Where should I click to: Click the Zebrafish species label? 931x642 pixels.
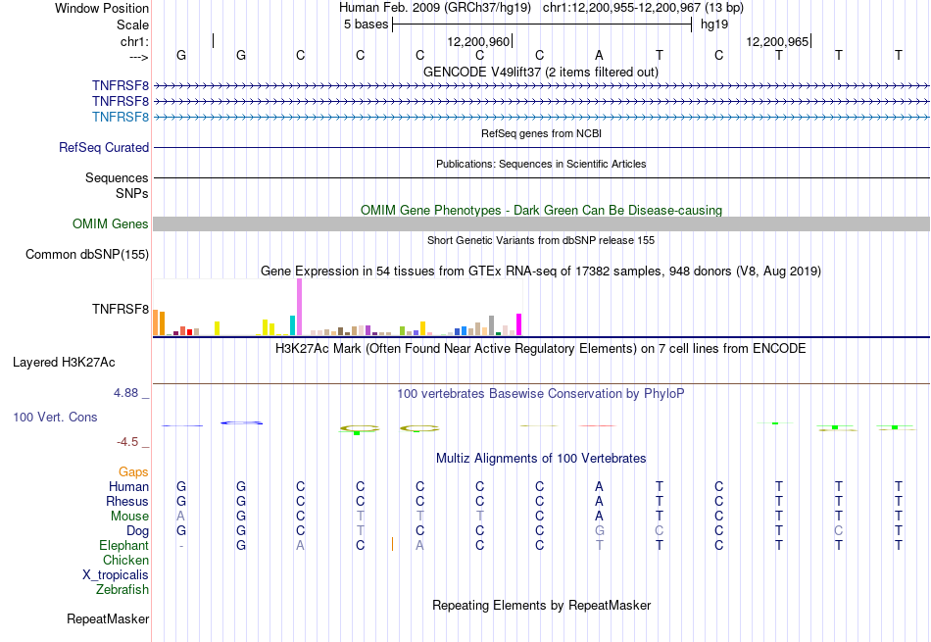pos(122,590)
